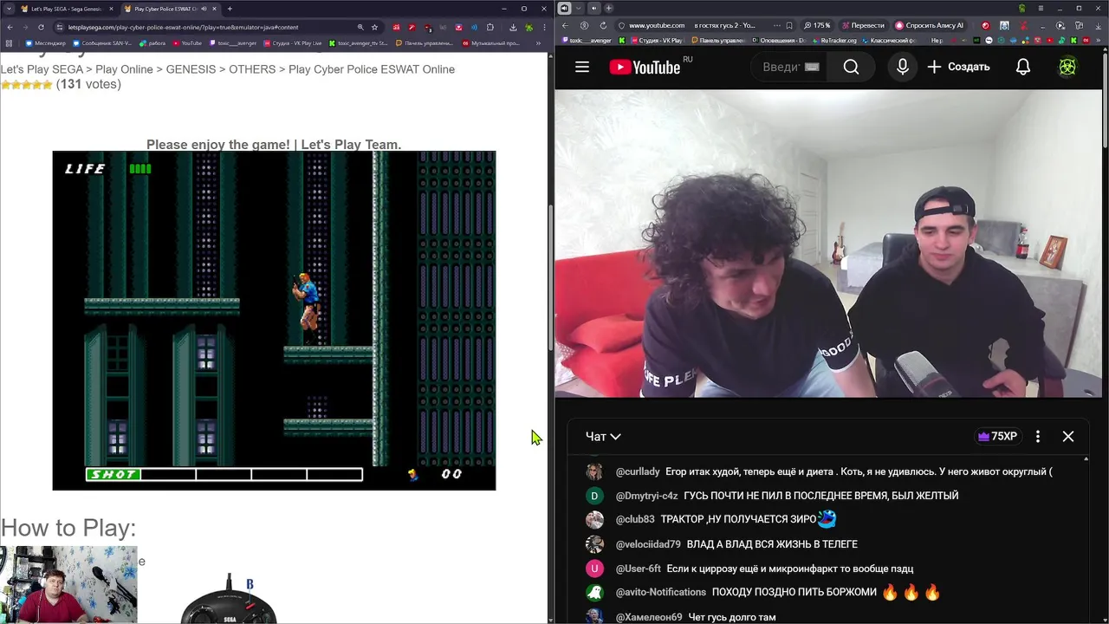Image resolution: width=1109 pixels, height=624 pixels.
Task: Open the YouTube bookmark in Chrome bookmarks bar
Action: pos(187,43)
